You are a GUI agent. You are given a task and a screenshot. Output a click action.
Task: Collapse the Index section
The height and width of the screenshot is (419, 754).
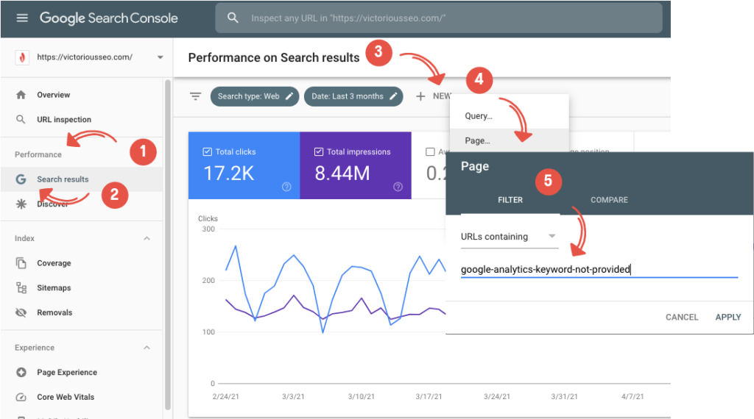(147, 239)
